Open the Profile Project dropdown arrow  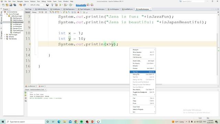click(x=73, y=5)
